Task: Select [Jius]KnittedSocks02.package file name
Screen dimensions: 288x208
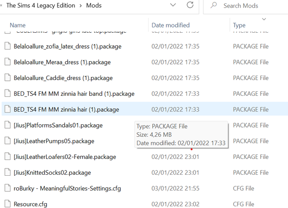Action: click(x=52, y=173)
